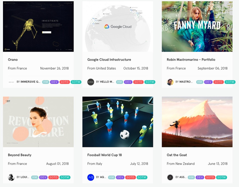Open the Robin Mastromarino – Portfolio title
239x187 pixels.
tap(191, 59)
